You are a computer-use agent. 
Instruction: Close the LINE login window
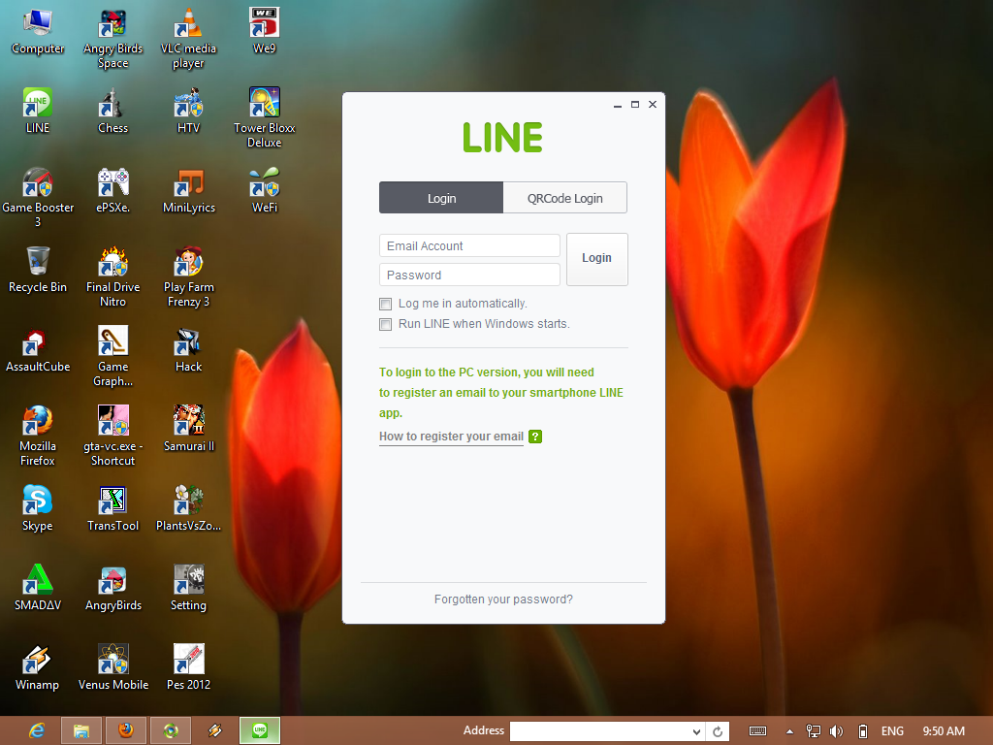pyautogui.click(x=653, y=105)
